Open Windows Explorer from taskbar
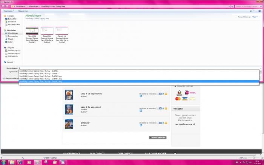This screenshot has width=264, height=165. coord(12,162)
